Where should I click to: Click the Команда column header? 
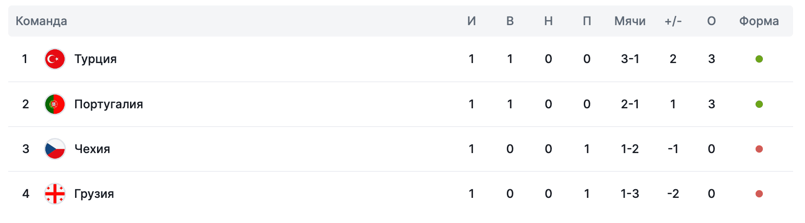pyautogui.click(x=41, y=21)
